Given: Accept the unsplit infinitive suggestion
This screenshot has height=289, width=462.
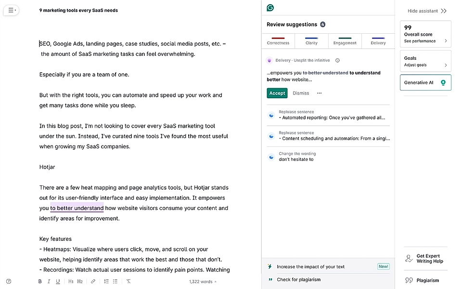Looking at the screenshot, I should 277,93.
